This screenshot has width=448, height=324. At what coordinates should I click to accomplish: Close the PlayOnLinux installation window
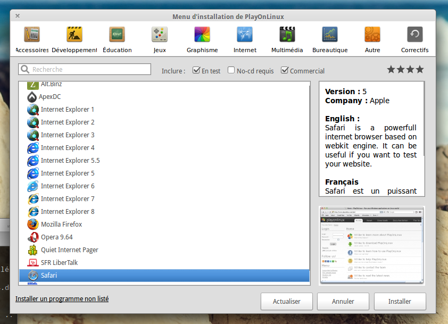(x=18, y=16)
